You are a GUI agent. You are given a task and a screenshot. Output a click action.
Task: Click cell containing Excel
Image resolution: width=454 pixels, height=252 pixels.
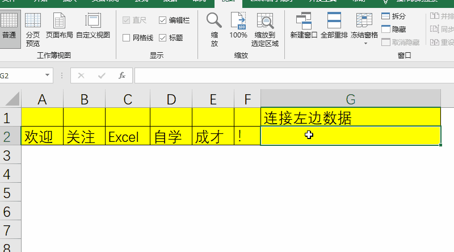(128, 136)
